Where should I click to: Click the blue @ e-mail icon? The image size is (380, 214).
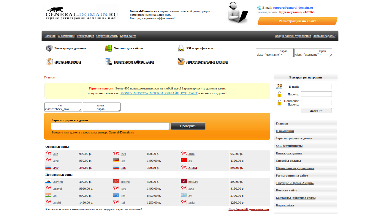(x=259, y=8)
